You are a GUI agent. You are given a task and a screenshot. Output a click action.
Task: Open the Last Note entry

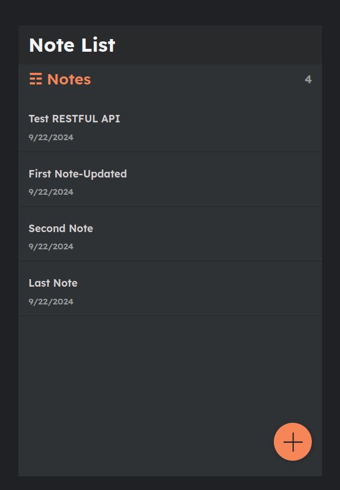pos(170,288)
